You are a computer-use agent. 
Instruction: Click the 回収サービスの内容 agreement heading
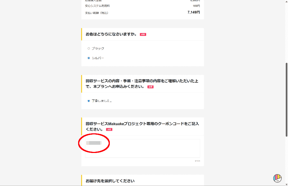[x=142, y=84]
